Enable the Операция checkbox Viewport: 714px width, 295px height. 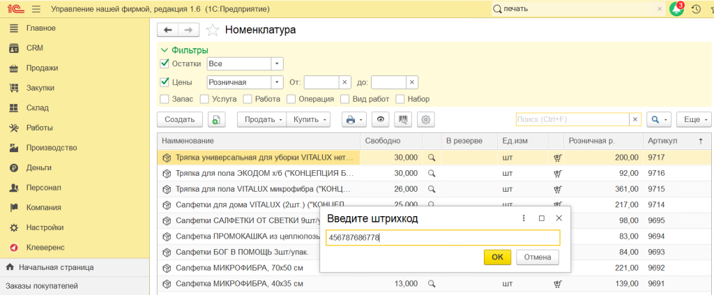291,99
